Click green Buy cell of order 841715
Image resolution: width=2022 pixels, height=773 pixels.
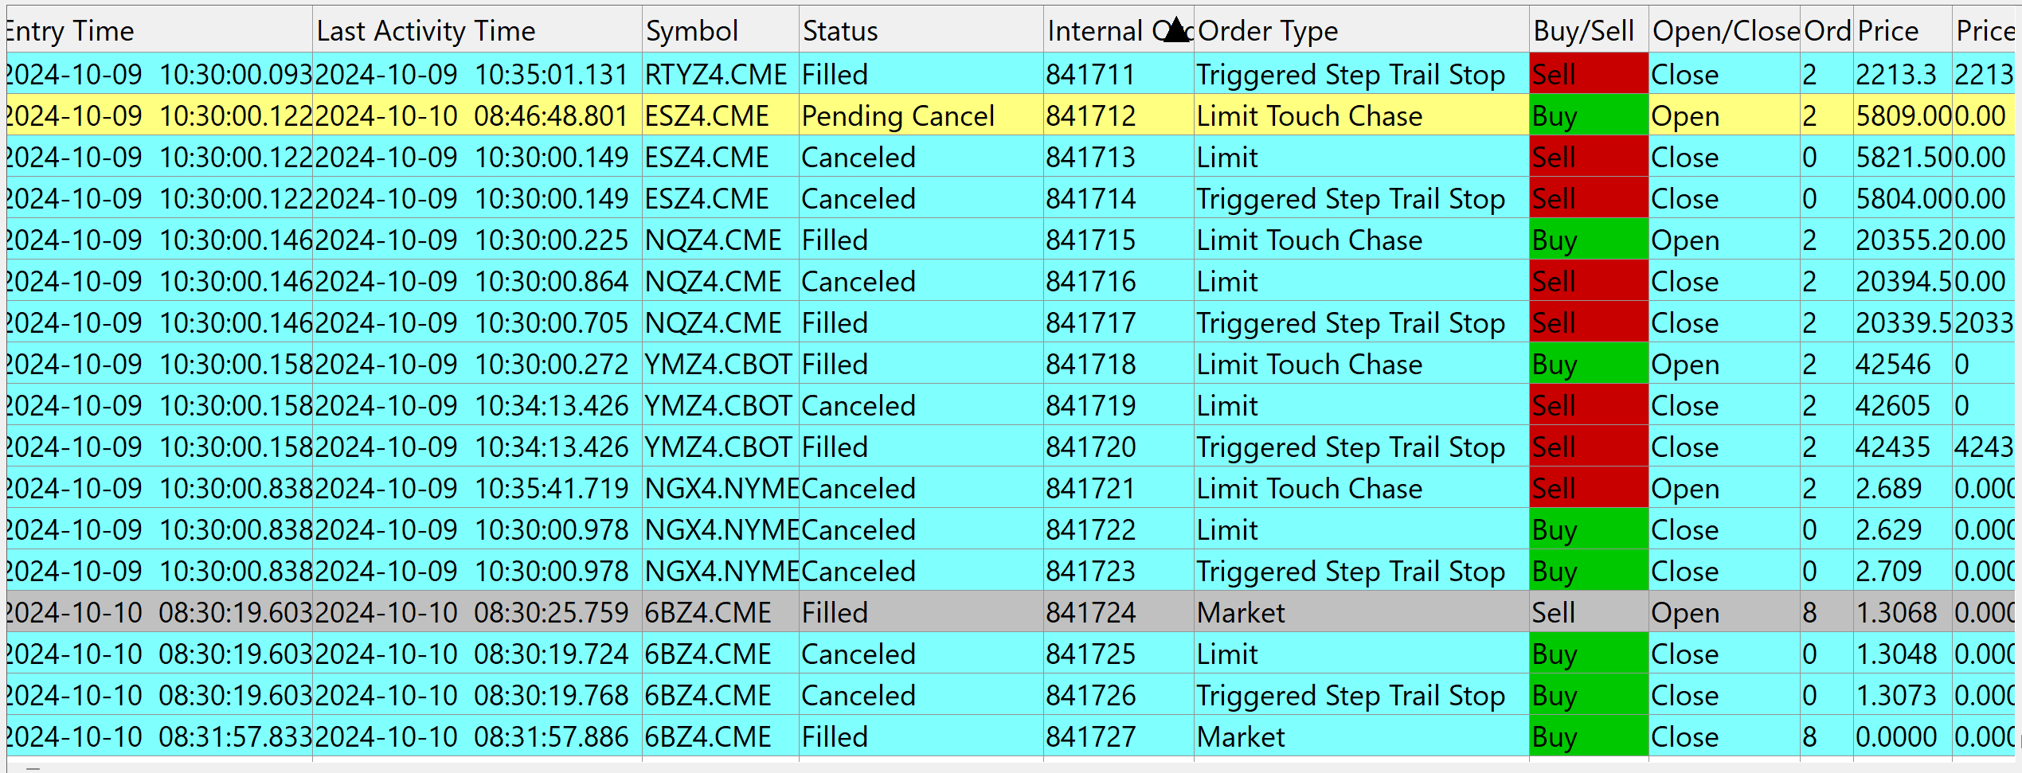pos(1587,240)
